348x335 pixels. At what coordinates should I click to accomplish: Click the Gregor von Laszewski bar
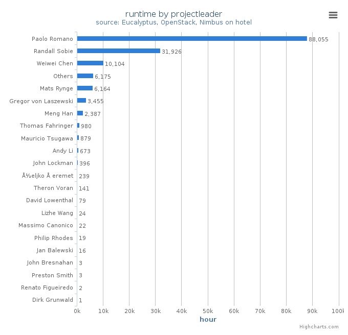pos(81,101)
